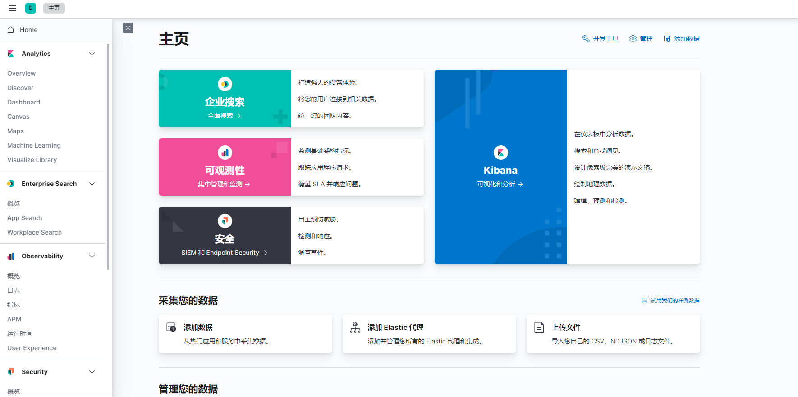The height and width of the screenshot is (397, 798).
Task: Open 集中管理和监测 link
Action: 224,184
